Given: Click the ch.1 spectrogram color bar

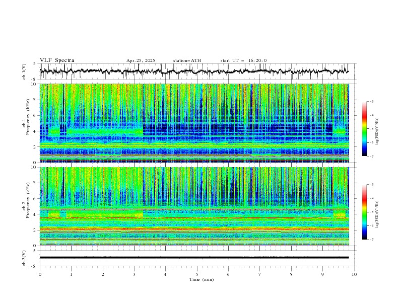Looking at the screenshot, I should [x=364, y=129].
